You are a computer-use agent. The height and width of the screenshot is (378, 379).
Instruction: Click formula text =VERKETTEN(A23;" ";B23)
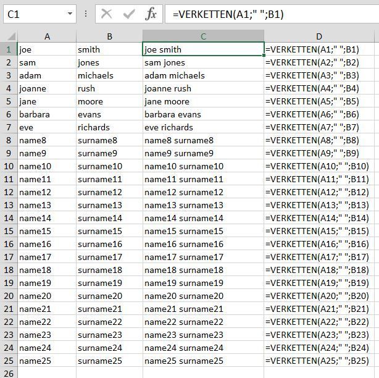pyautogui.click(x=317, y=335)
